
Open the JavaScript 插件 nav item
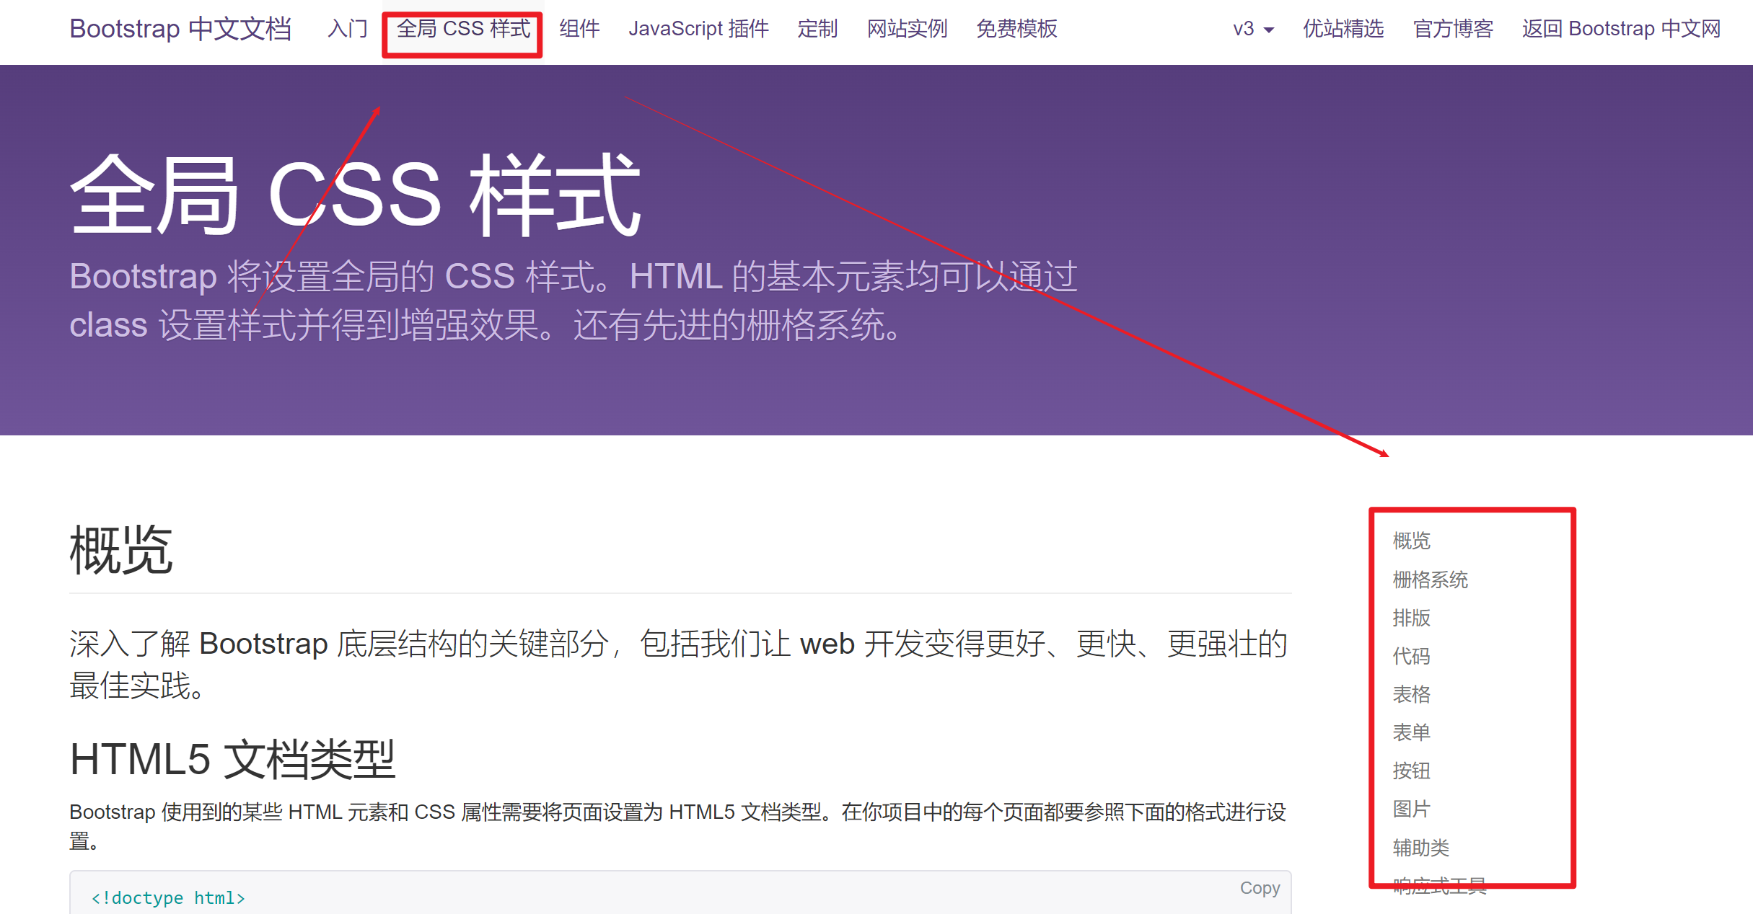[x=698, y=29]
